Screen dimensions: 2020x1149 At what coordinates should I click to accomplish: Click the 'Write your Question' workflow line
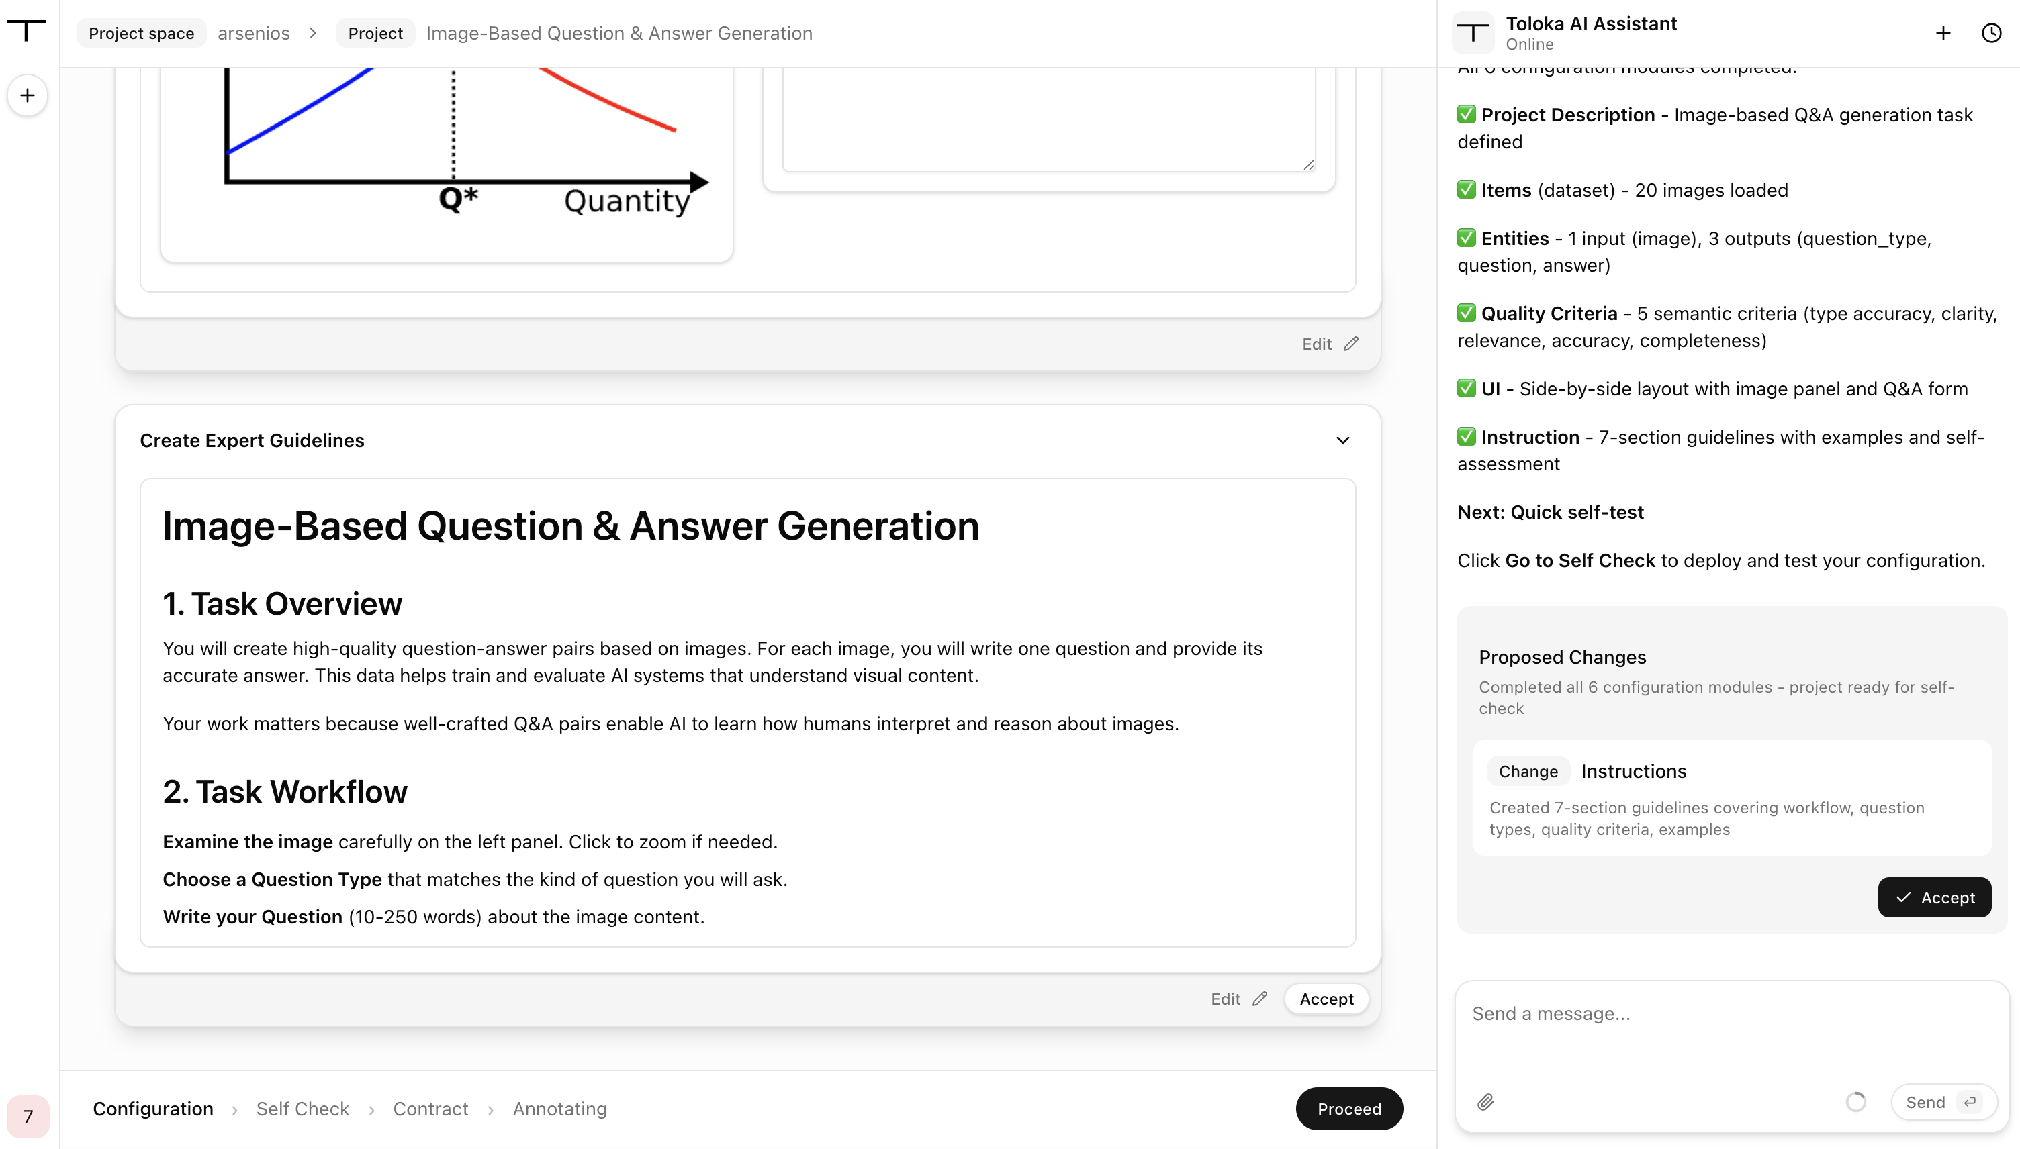coord(433,916)
